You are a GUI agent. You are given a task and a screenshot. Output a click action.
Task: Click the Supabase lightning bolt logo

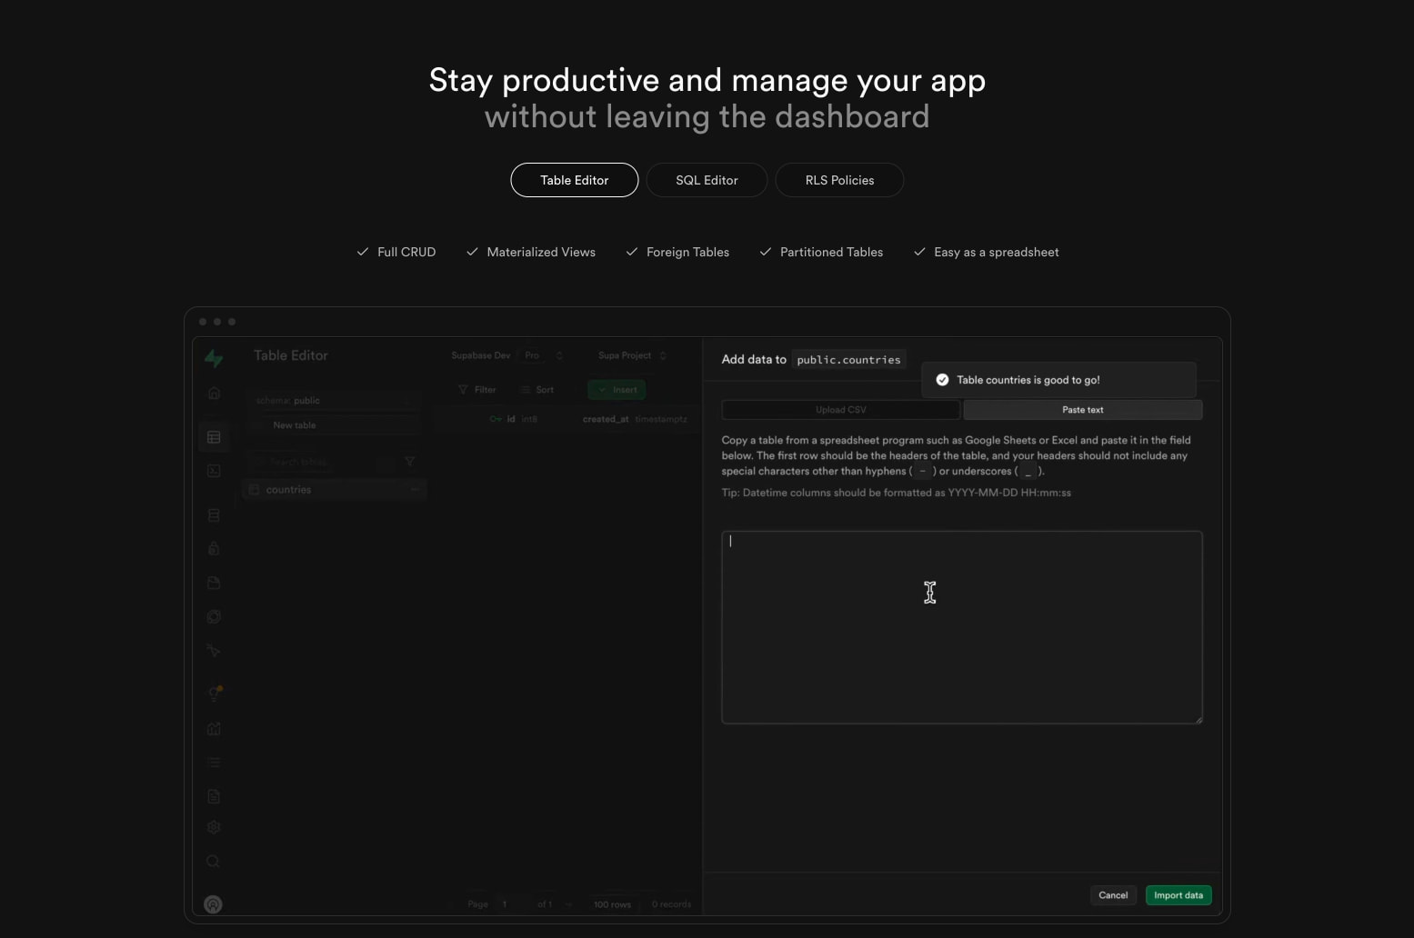[214, 358]
